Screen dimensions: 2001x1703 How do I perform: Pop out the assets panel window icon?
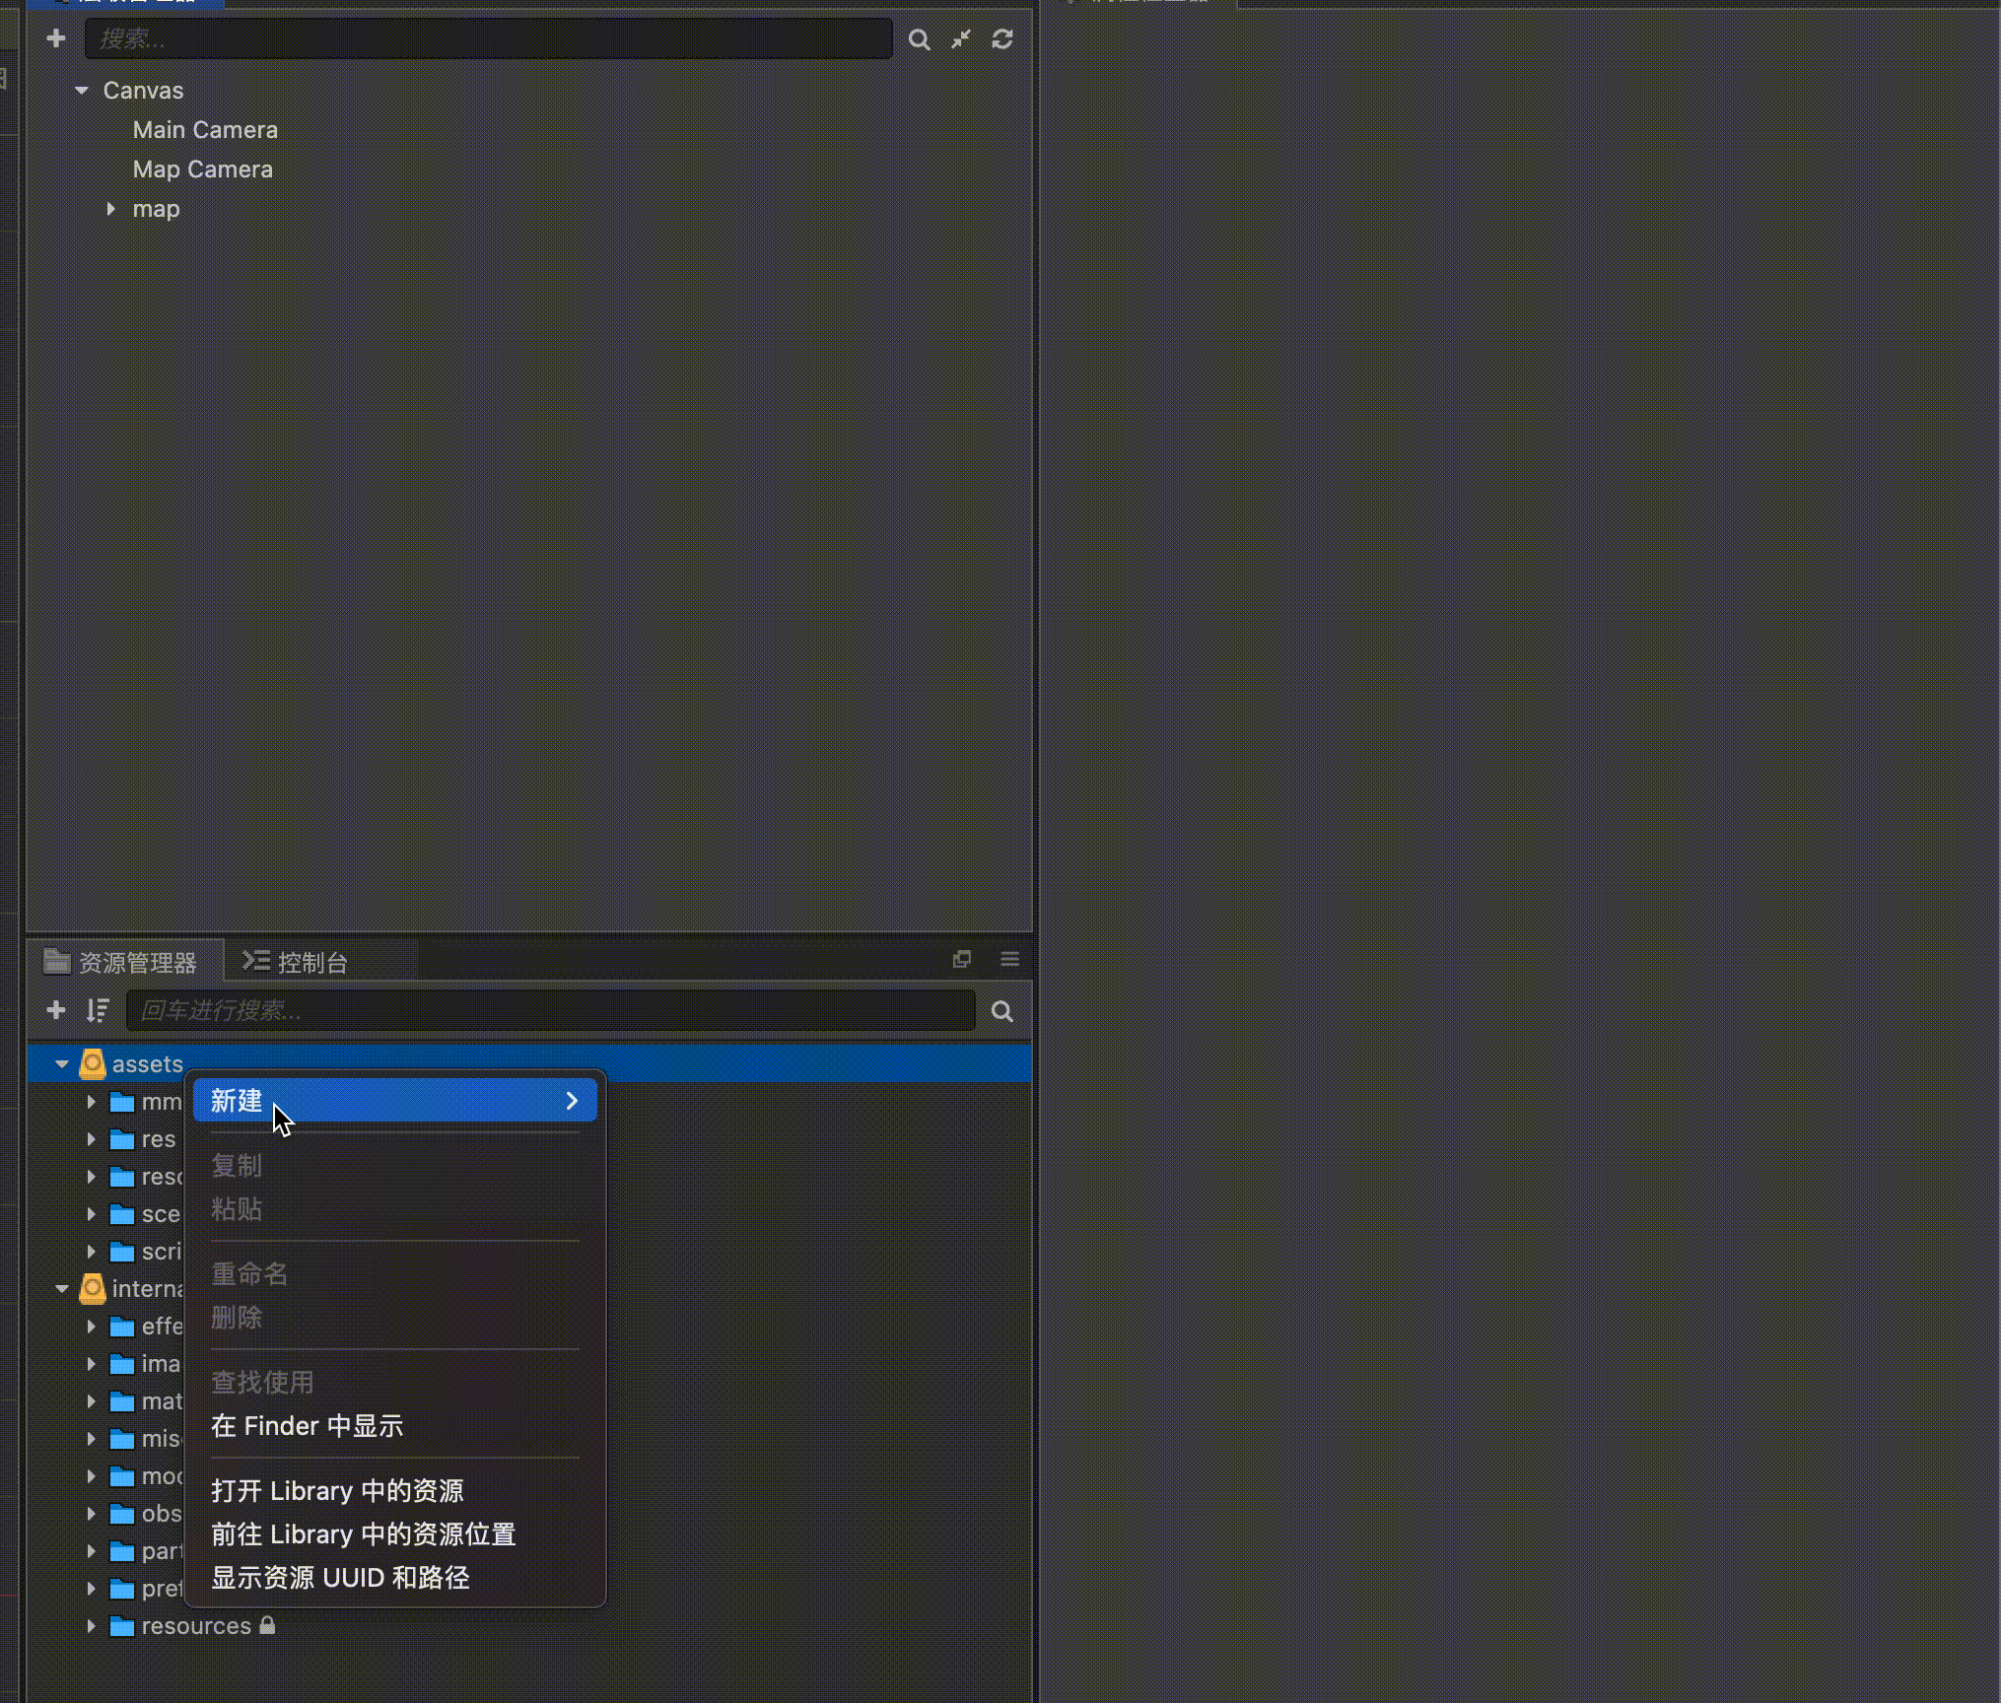[x=962, y=960]
